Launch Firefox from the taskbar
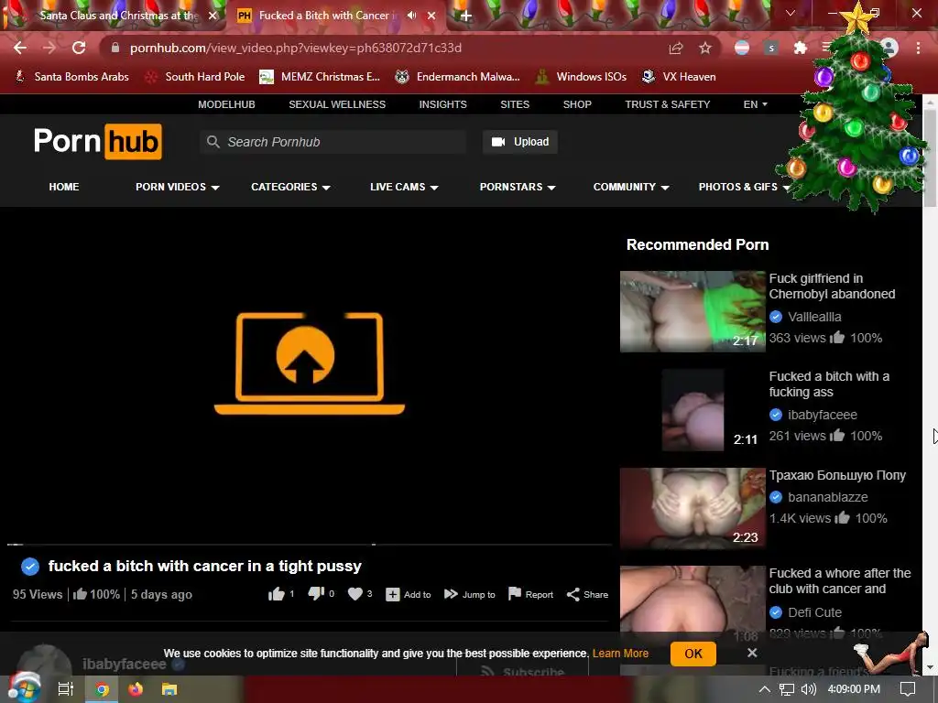This screenshot has height=703, width=938. [x=136, y=689]
